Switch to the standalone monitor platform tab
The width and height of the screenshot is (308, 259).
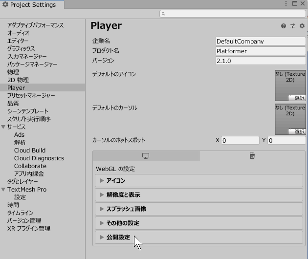[x=146, y=156]
